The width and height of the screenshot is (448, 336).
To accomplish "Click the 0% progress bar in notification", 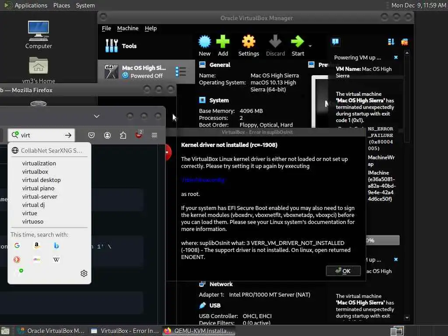I will point(382,240).
